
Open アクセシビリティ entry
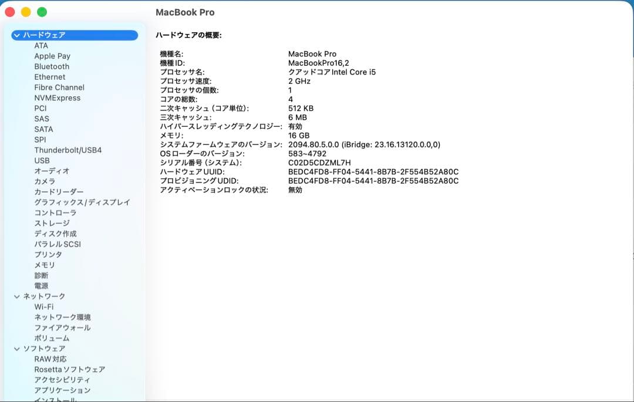point(62,380)
